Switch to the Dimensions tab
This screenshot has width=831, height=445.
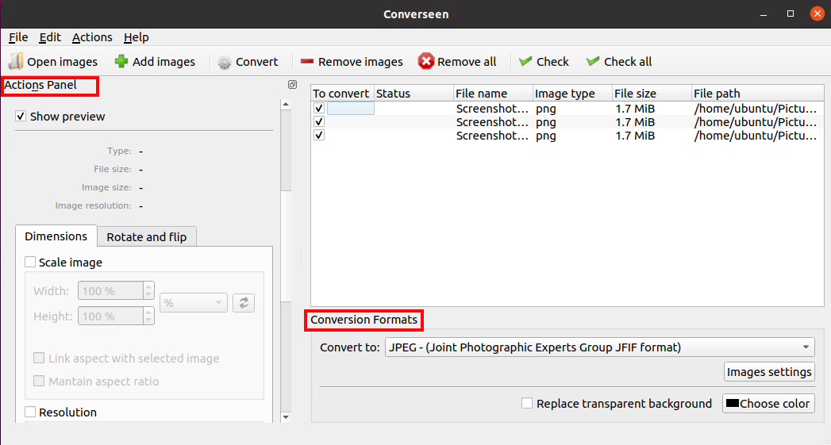pyautogui.click(x=56, y=236)
